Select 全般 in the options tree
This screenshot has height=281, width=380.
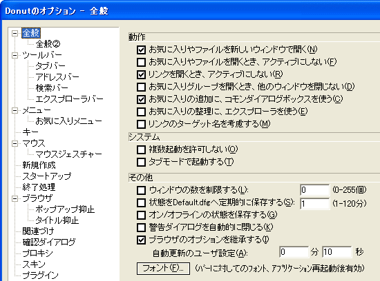point(31,33)
